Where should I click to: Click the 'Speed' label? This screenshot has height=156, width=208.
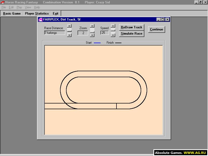(105, 28)
